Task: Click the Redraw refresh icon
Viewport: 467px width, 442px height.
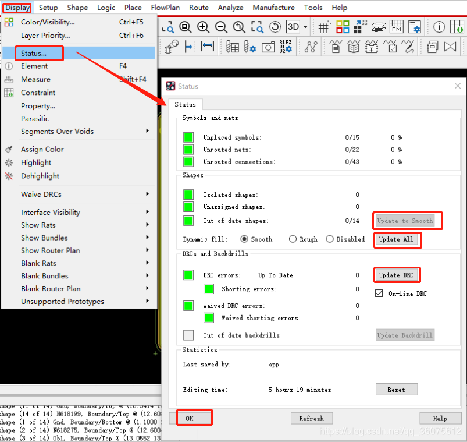Action: pos(275,27)
